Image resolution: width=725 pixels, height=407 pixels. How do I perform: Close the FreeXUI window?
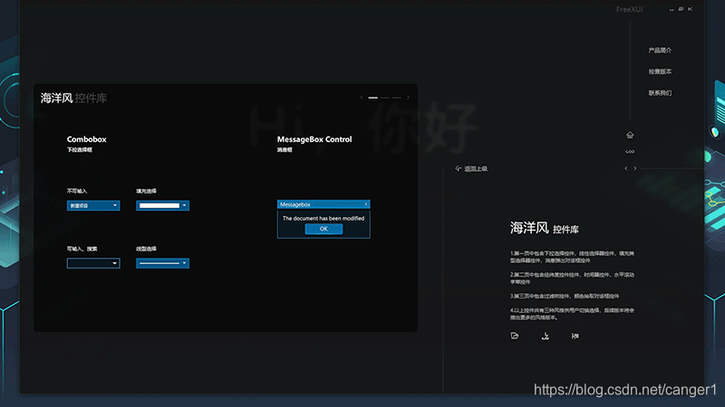point(691,9)
